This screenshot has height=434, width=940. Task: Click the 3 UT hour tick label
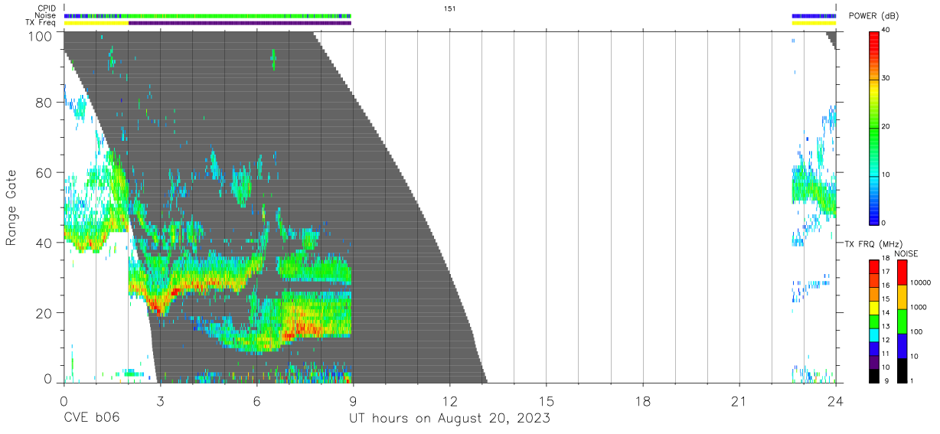tap(160, 401)
